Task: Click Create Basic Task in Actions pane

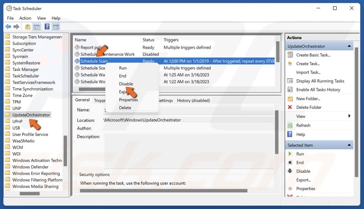Action: point(313,55)
